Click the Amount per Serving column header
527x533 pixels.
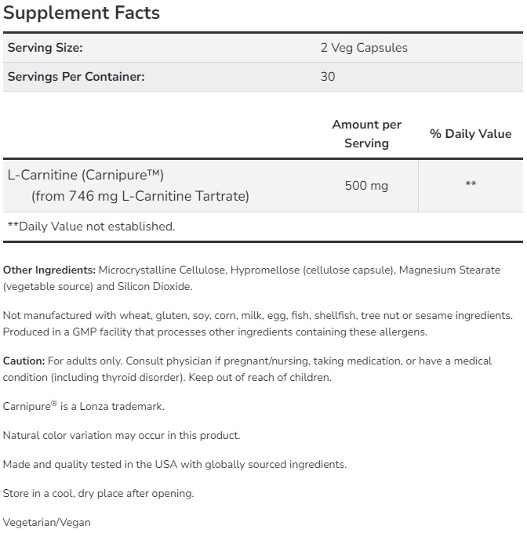(x=366, y=134)
